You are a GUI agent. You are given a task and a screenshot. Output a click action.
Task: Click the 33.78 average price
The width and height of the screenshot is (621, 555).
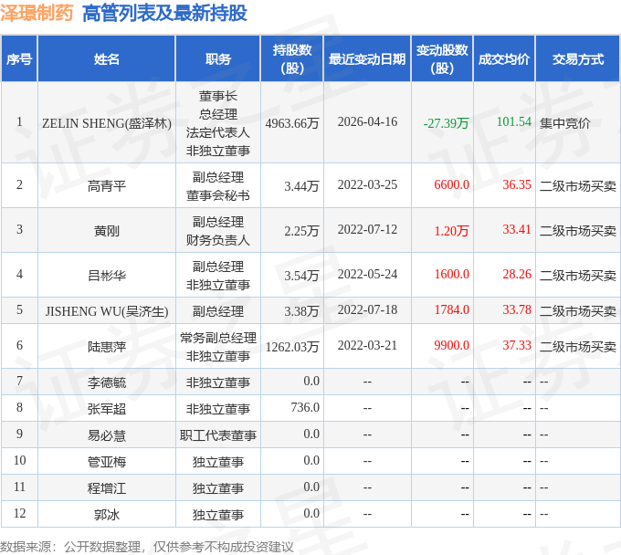click(517, 310)
